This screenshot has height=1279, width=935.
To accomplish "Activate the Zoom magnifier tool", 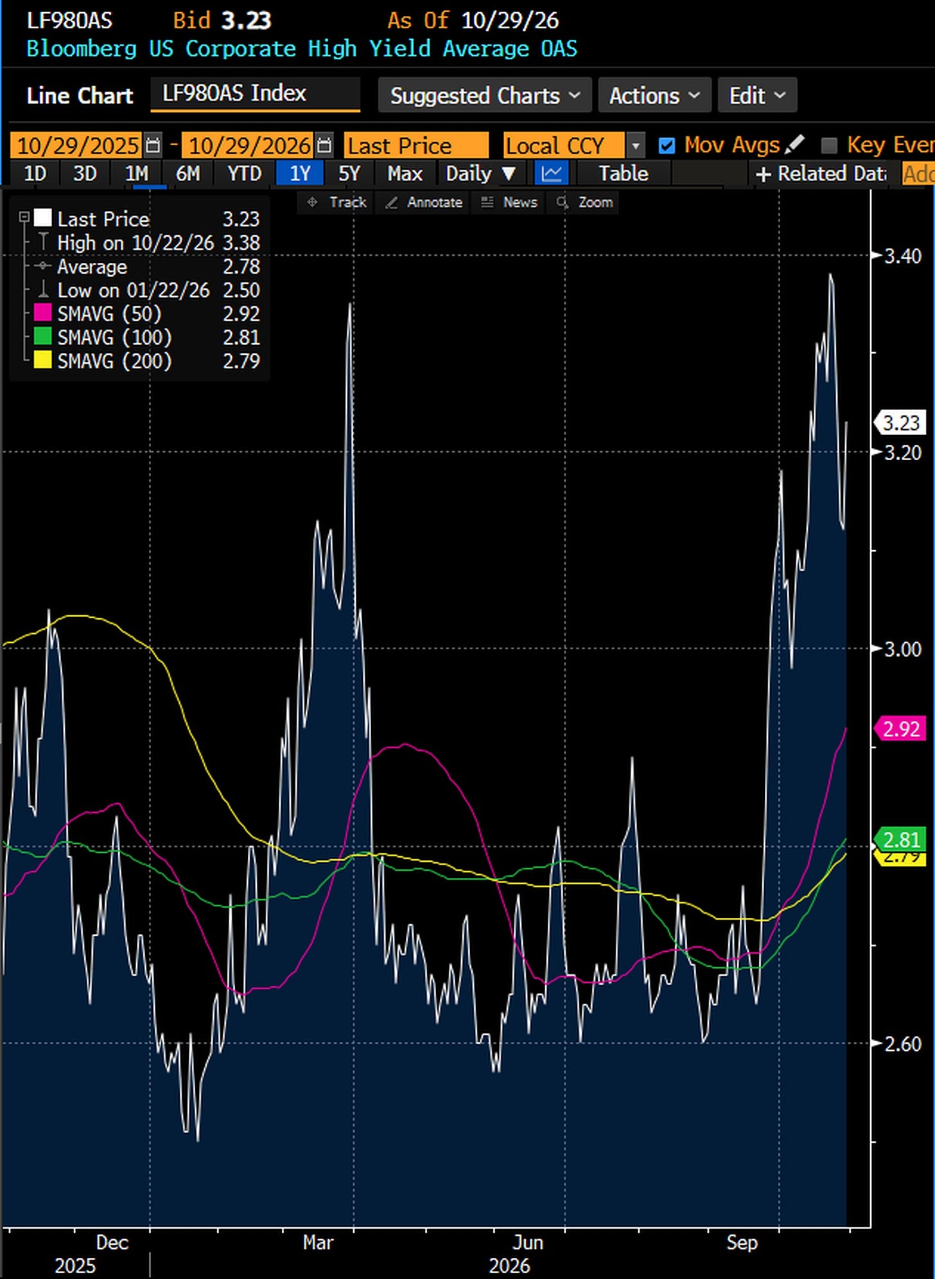I will tap(585, 202).
